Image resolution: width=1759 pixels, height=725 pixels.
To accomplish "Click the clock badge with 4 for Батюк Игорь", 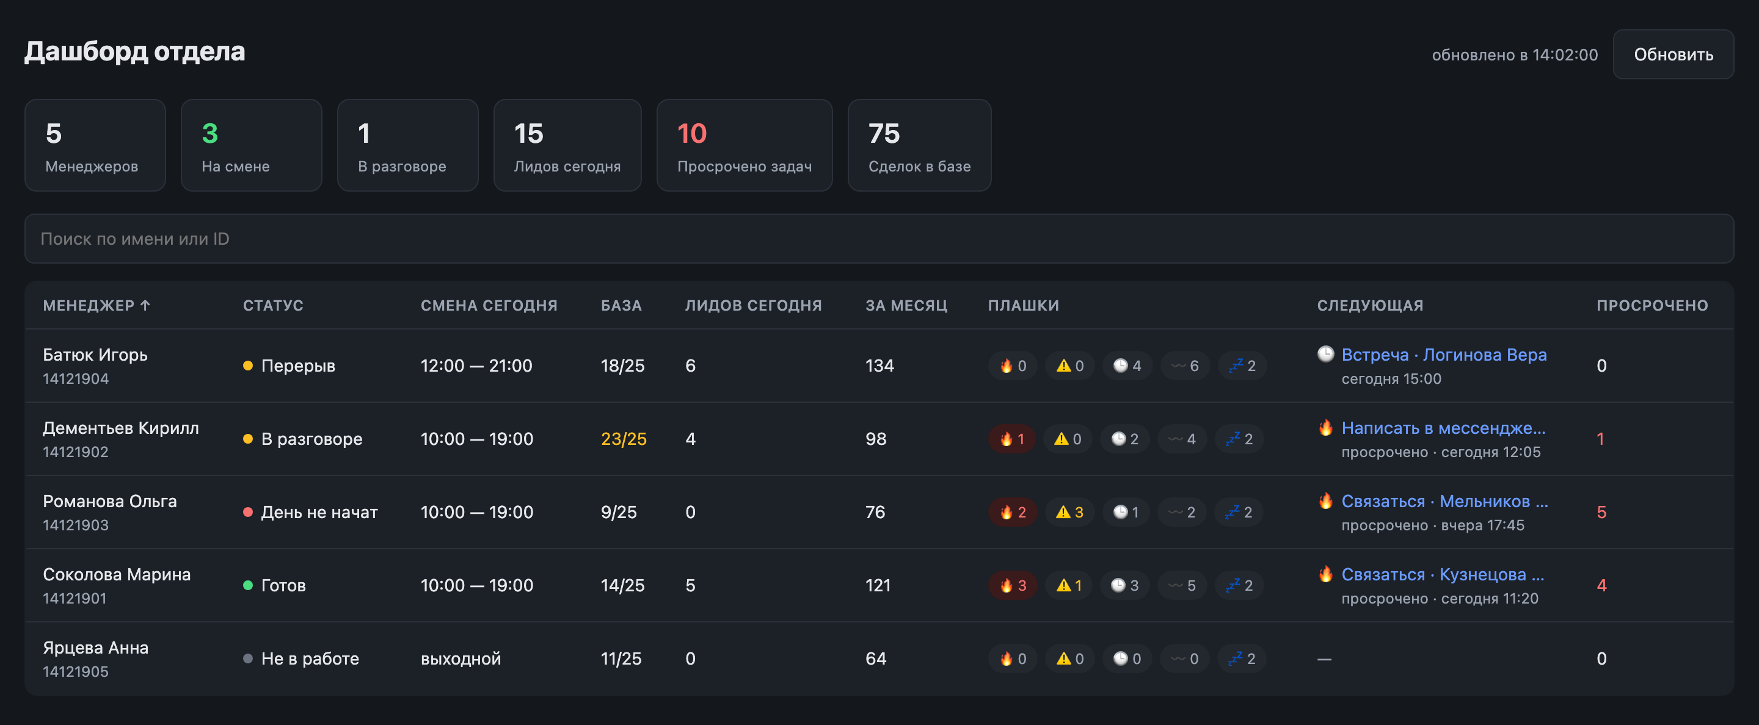I will (x=1127, y=366).
